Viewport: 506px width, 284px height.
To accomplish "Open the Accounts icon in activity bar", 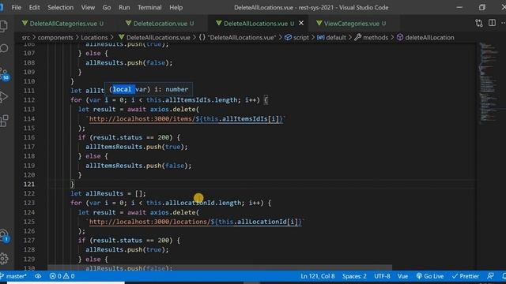I will coord(4,236).
